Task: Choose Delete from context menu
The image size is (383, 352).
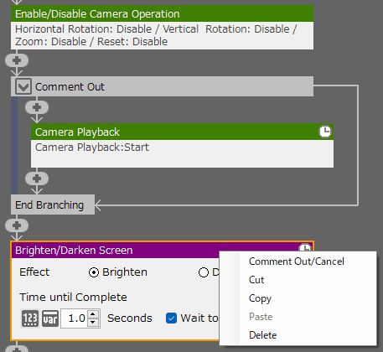Action: 262,335
